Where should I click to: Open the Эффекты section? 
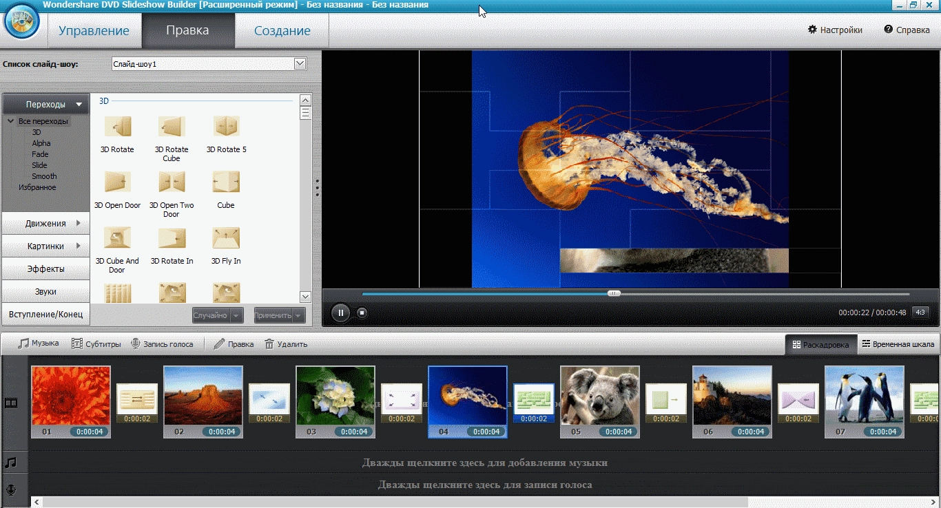[46, 268]
